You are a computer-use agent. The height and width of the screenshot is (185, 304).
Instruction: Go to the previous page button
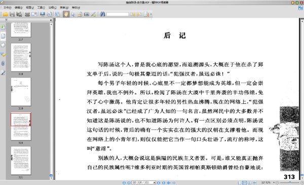pos(129,182)
